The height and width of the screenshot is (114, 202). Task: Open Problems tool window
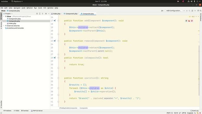[x=7, y=111]
